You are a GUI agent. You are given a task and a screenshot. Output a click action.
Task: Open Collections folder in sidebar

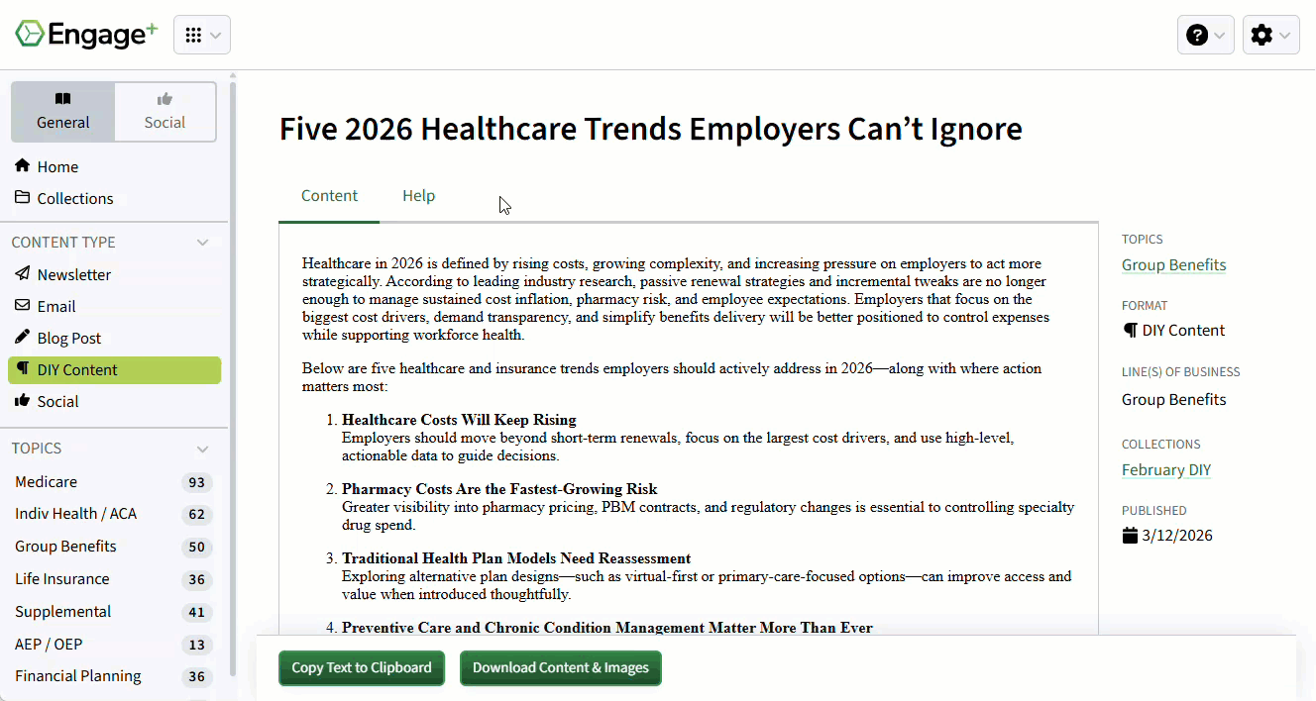[x=64, y=198]
